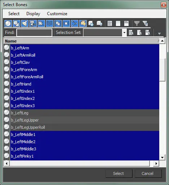Open the Display menu
This screenshot has width=169, height=185.
(x=33, y=14)
